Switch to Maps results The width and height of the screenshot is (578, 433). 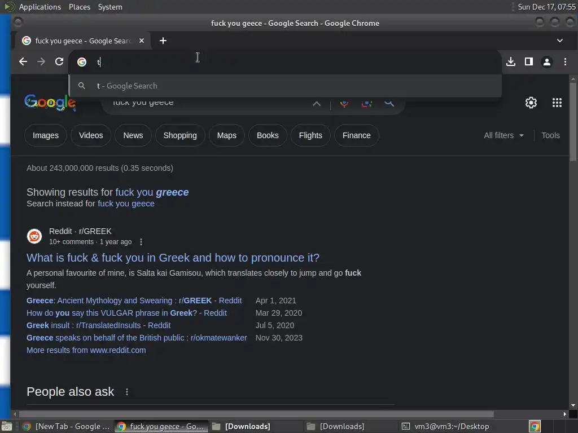pyautogui.click(x=227, y=135)
